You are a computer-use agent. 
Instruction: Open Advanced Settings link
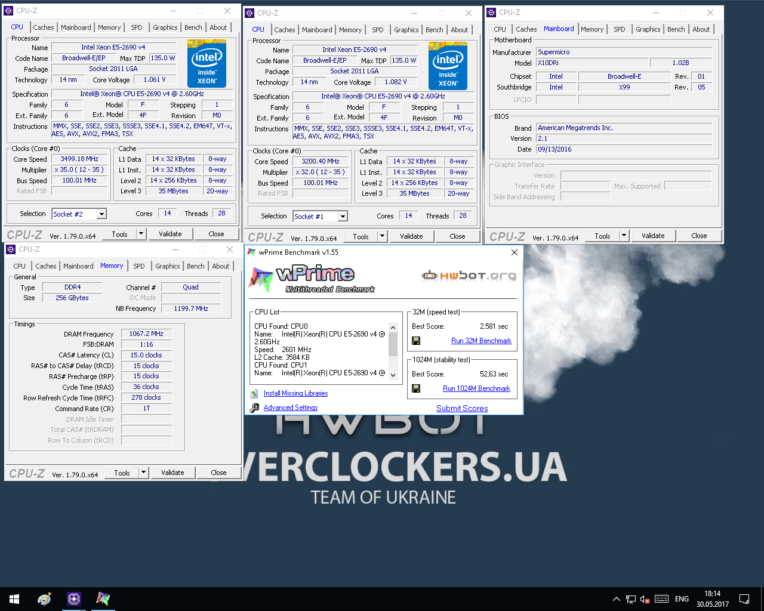tap(291, 408)
